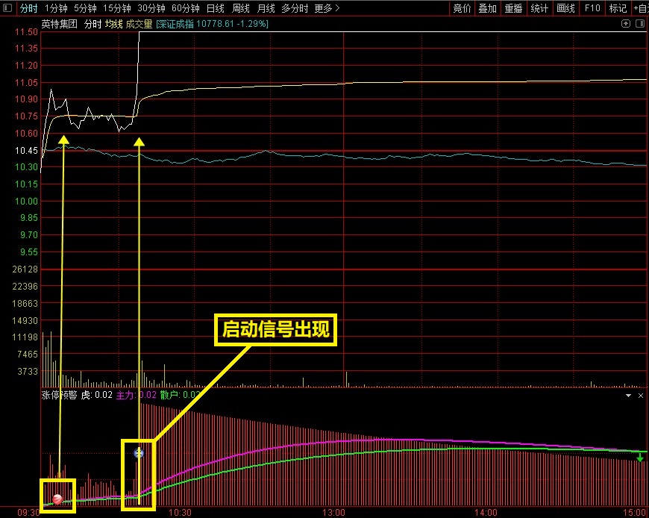The height and width of the screenshot is (518, 649).
Task: Close the 涨停预警 indicator panel
Action: pos(640,395)
